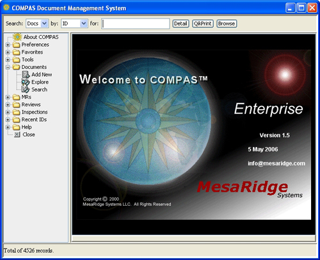Expand the Tools tree node

(8, 59)
